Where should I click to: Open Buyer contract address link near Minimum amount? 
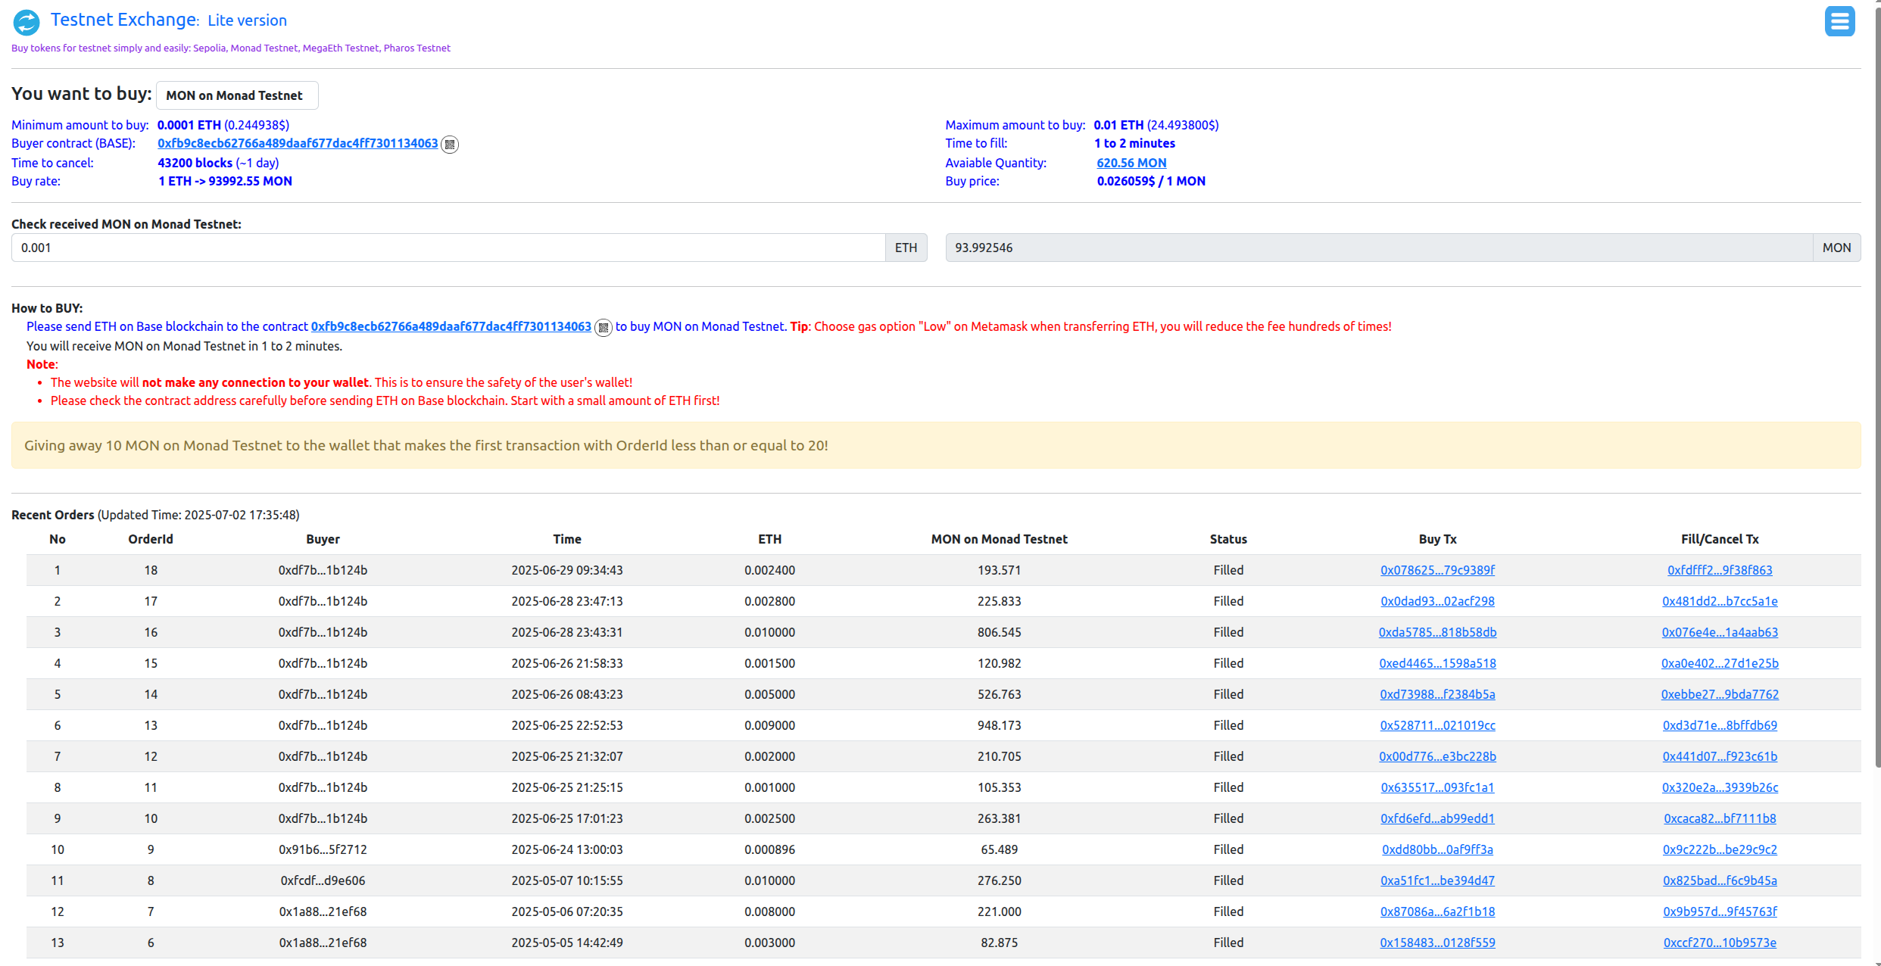click(x=298, y=143)
